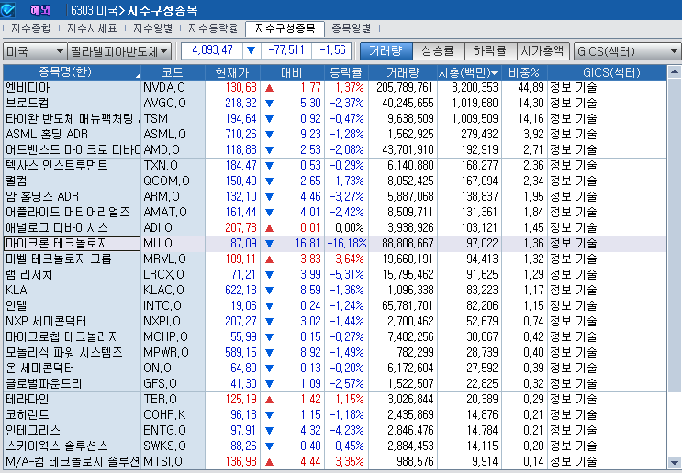Toggle the 상승률 sort button
This screenshot has width=682, height=473.
pos(437,50)
